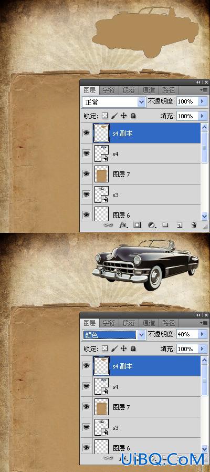Select layer name 图层 6 in upper panel
The height and width of the screenshot is (472, 210).
click(x=121, y=215)
